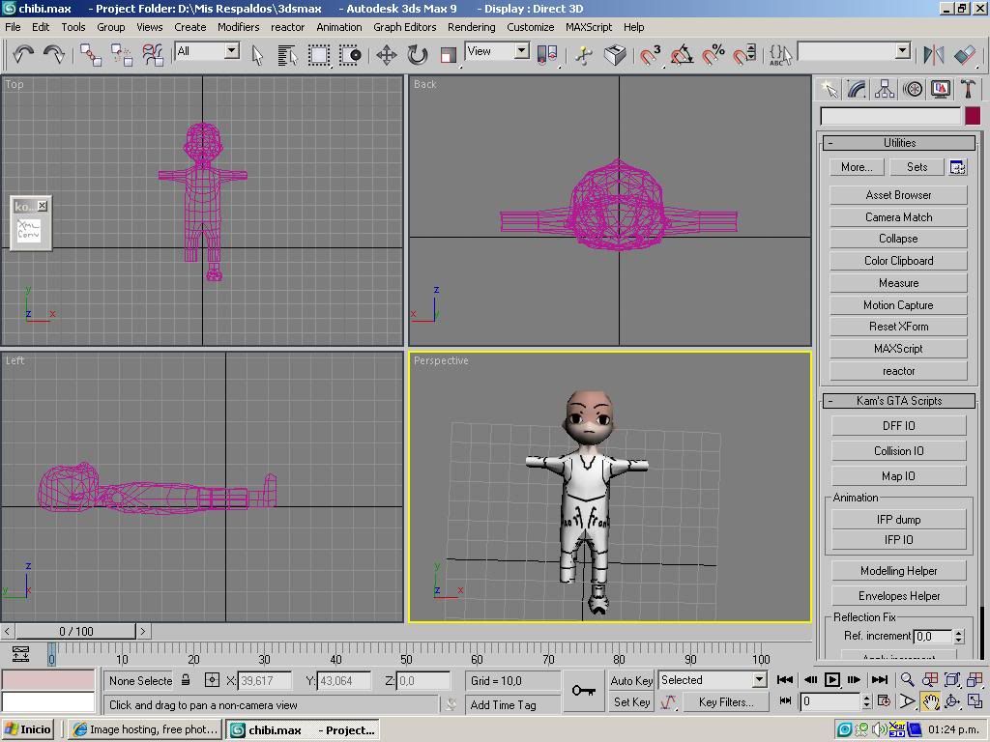
Task: Open DFF IO from Kam's GTA Scripts
Action: 897,425
